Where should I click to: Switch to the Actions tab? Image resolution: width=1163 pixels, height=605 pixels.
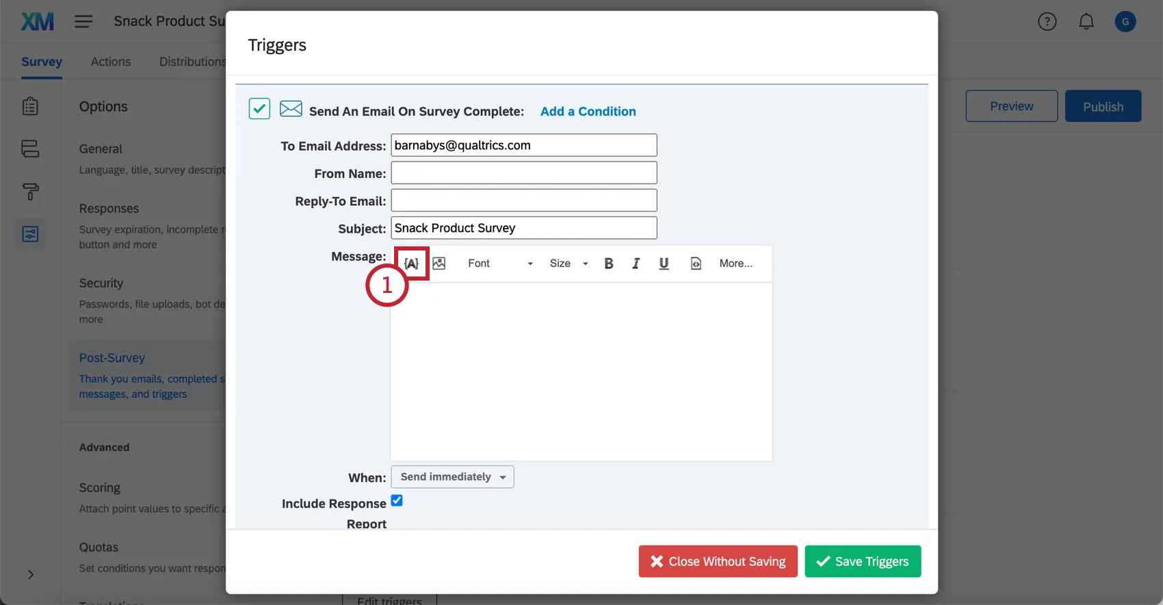[110, 62]
